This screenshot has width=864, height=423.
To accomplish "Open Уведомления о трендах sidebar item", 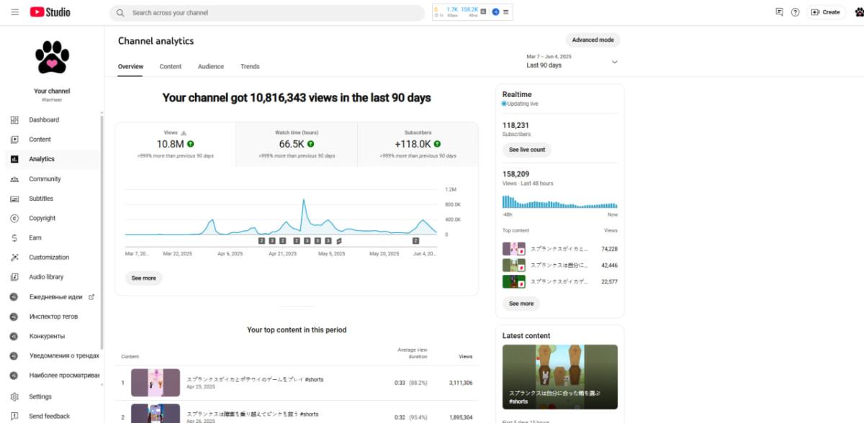I will 52,355.
